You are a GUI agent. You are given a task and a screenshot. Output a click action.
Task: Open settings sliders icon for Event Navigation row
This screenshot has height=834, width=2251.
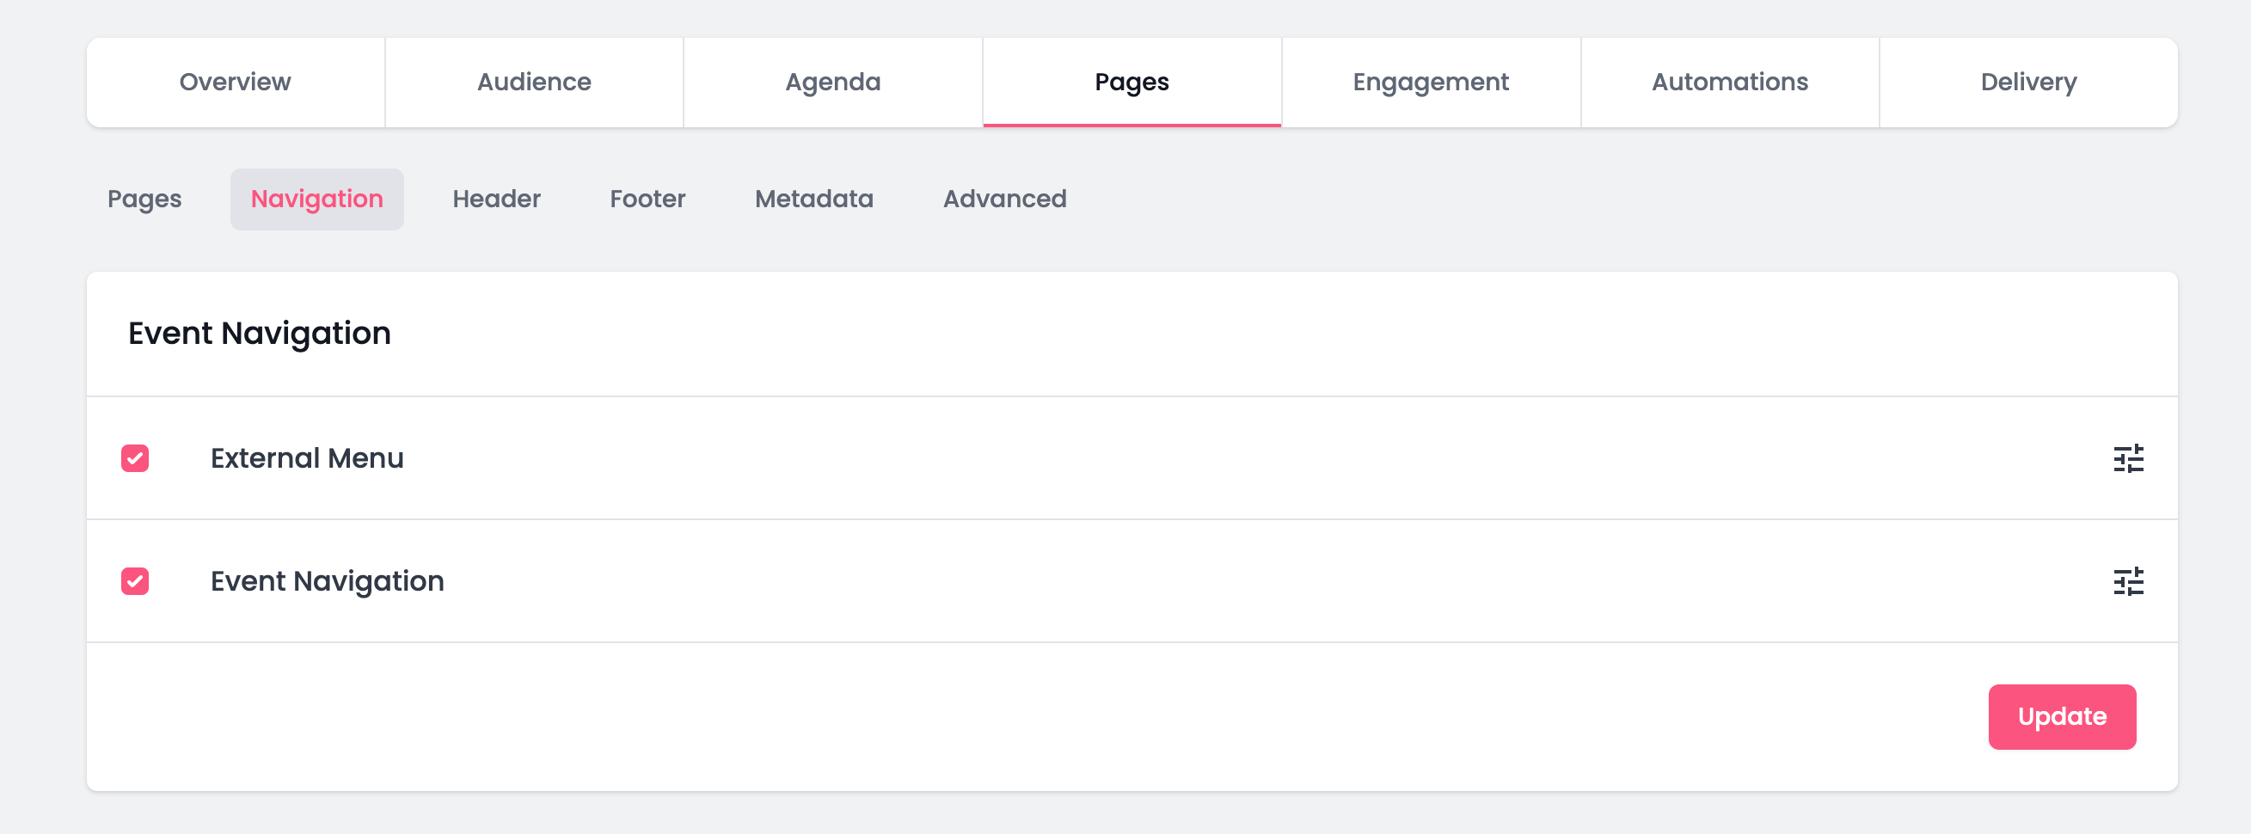coord(2128,581)
